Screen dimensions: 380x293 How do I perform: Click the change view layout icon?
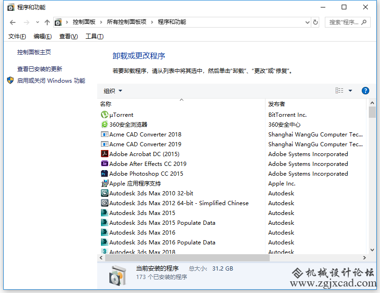(x=339, y=91)
